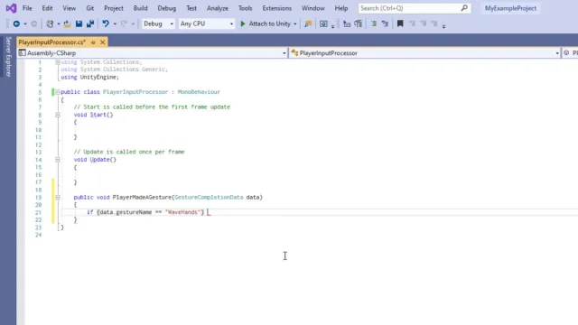The image size is (578, 325).
Task: Open the Test menu
Action: point(191,8)
